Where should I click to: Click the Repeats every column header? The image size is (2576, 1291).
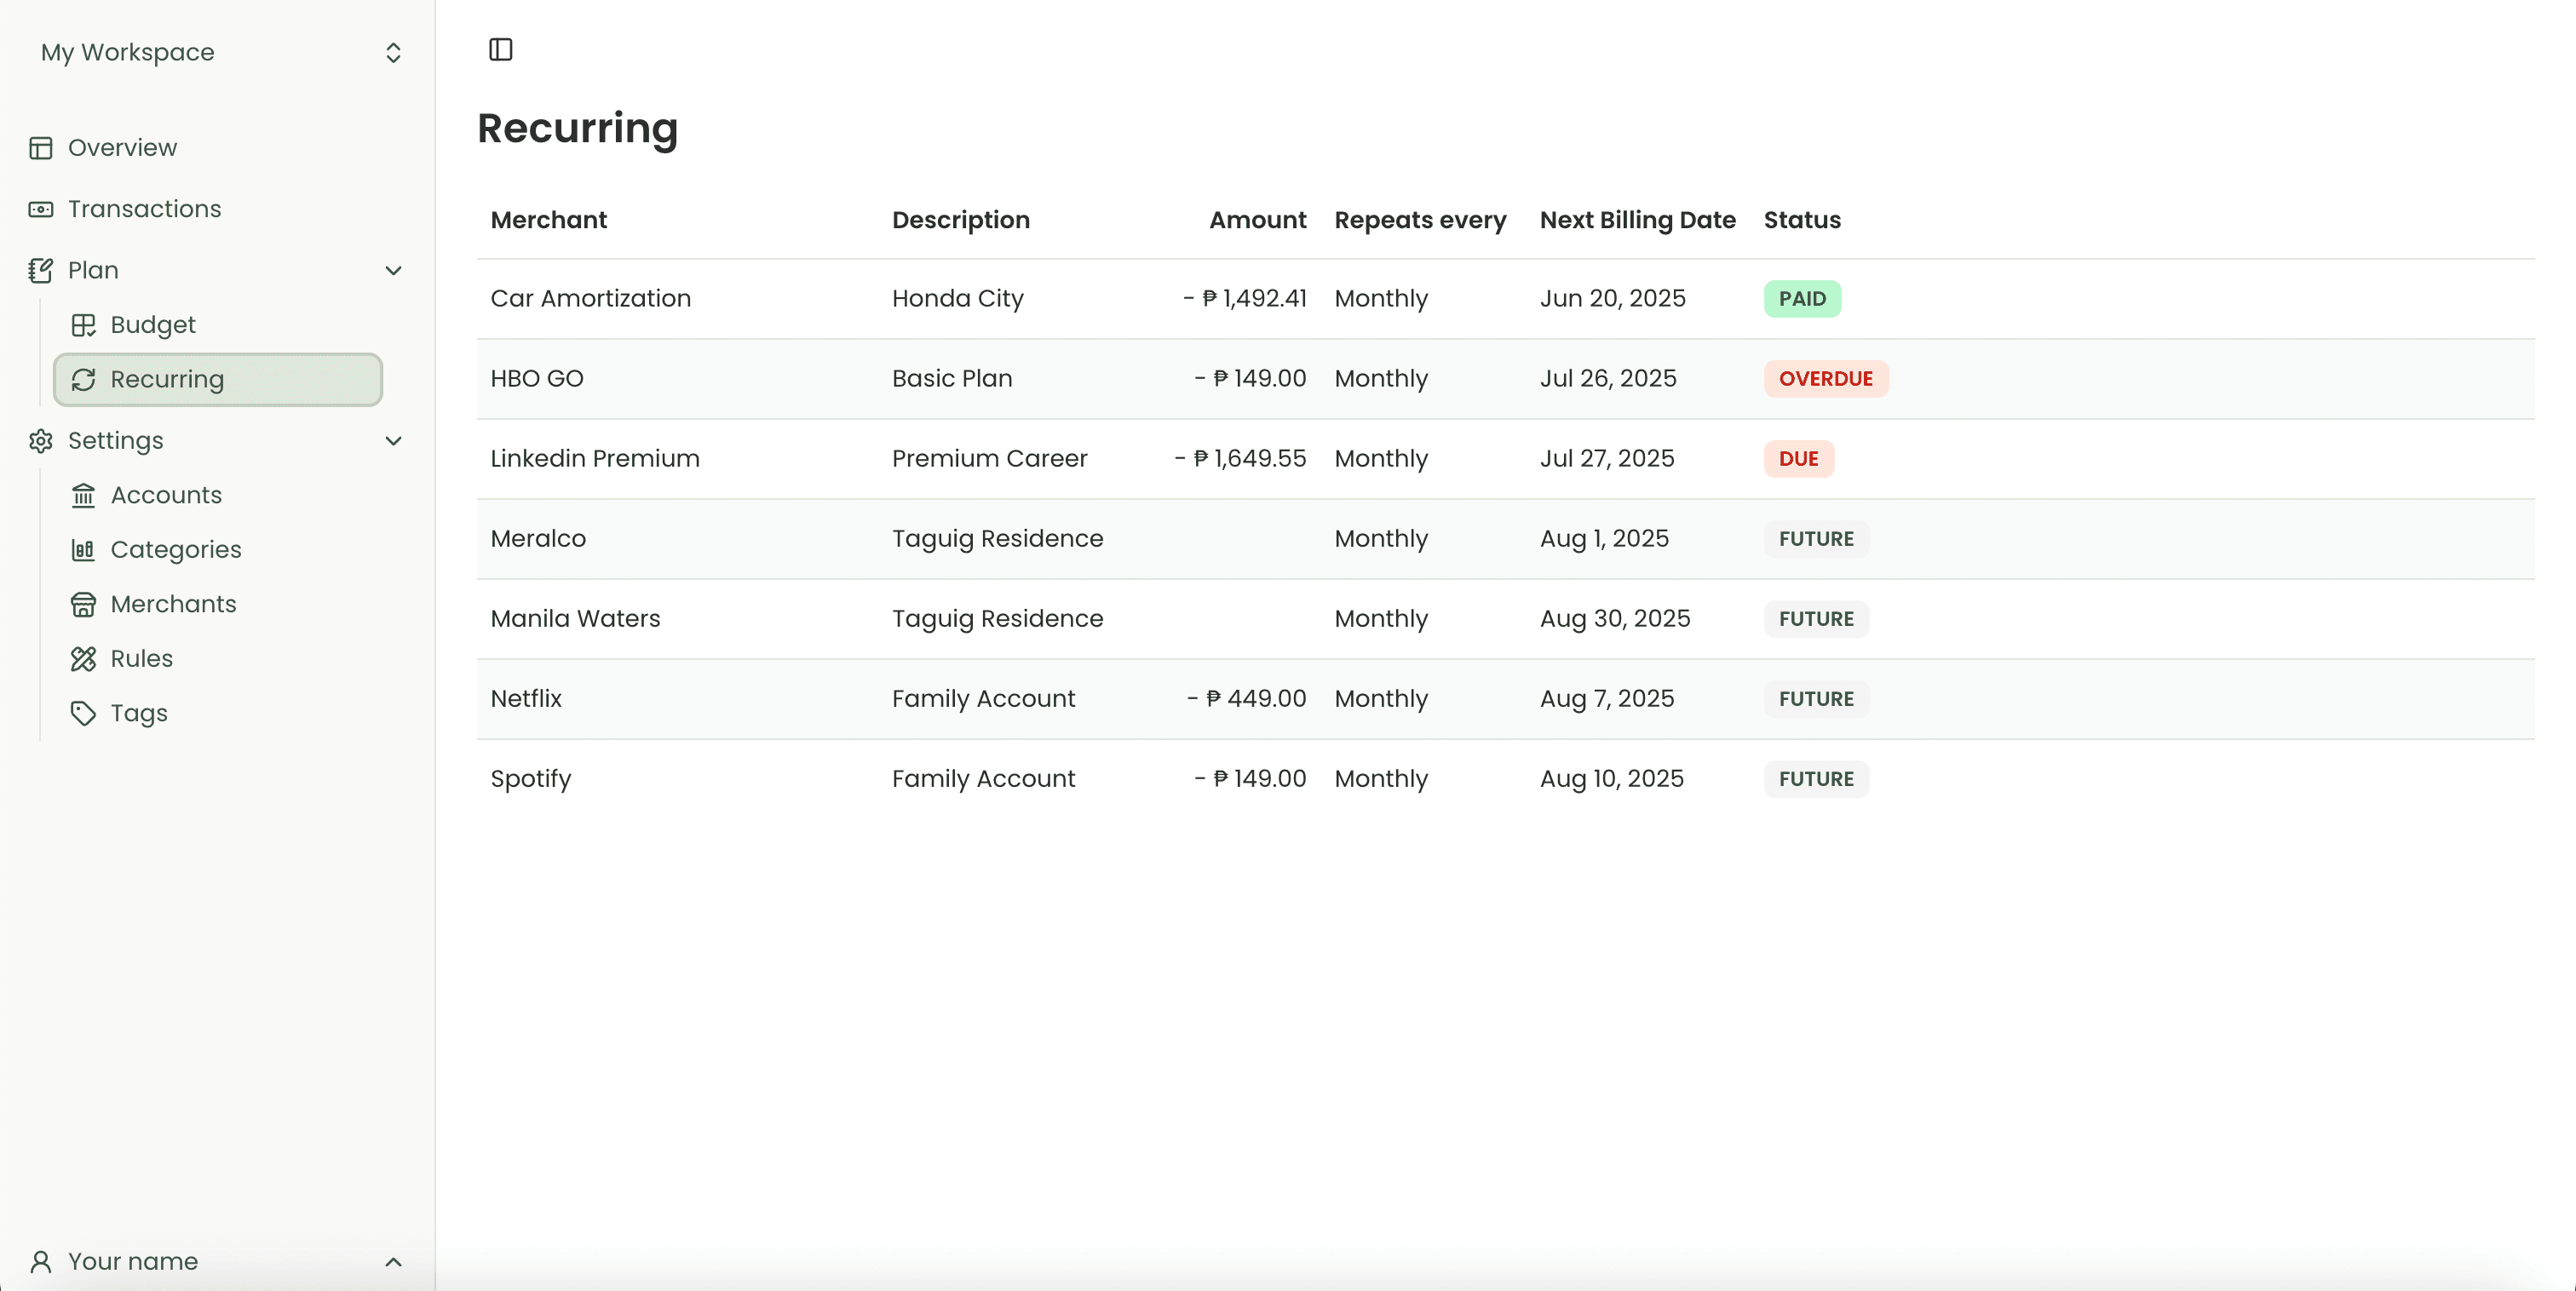[1420, 220]
